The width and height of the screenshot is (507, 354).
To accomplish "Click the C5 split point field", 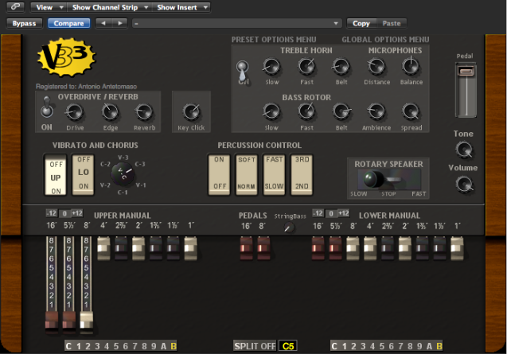I will (x=287, y=346).
